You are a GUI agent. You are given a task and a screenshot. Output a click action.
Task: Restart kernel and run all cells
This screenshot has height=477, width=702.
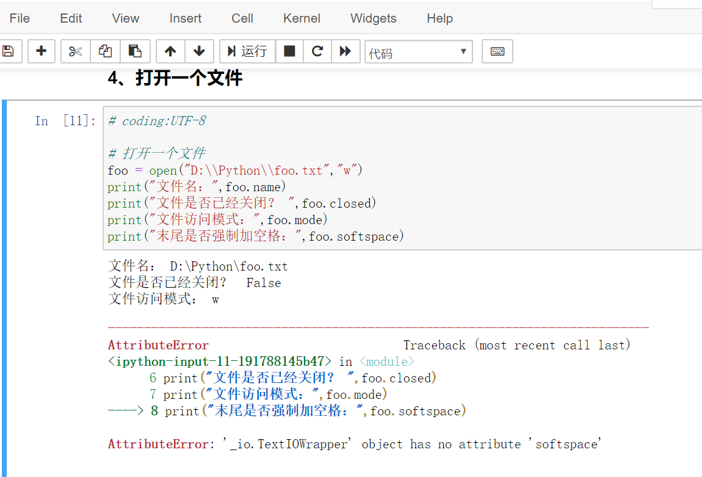[346, 51]
